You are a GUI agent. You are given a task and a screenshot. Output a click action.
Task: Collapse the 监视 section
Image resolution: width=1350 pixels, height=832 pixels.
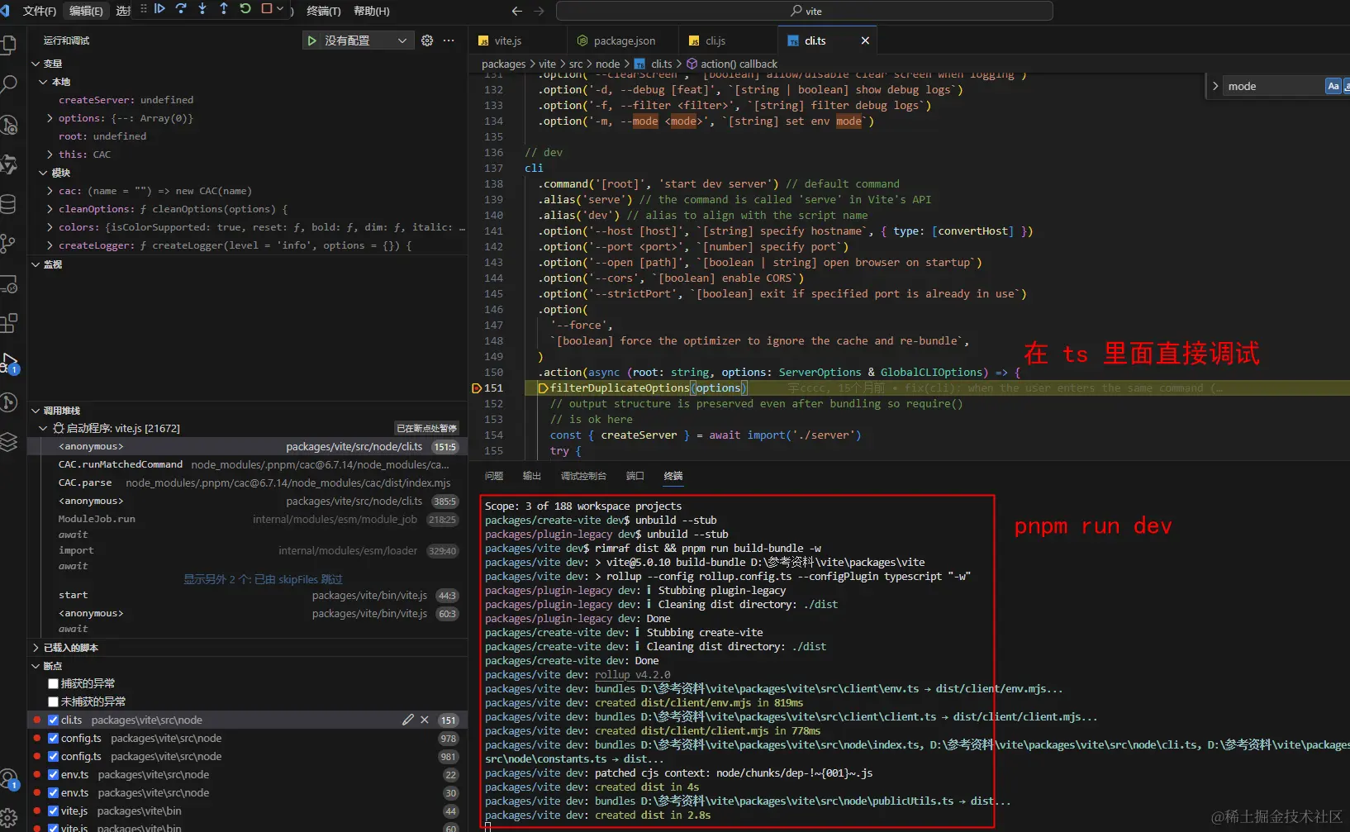tap(36, 264)
